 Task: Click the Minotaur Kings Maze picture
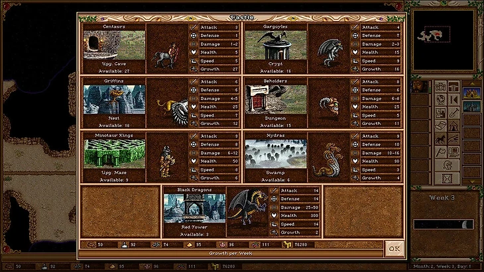click(x=114, y=154)
